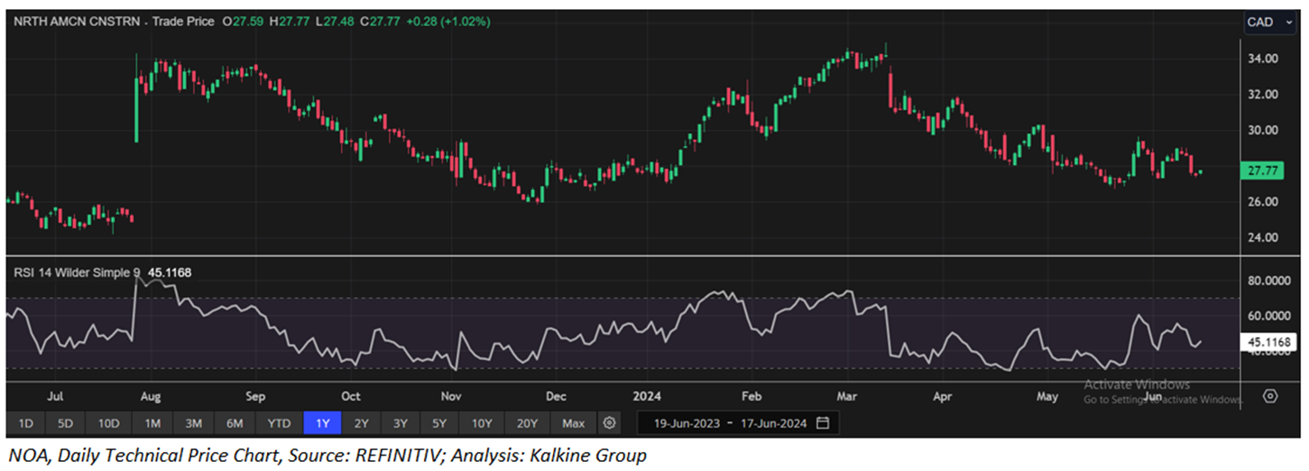Image resolution: width=1309 pixels, height=471 pixels.
Task: Click the Aug month label on time axis
Action: coord(151,396)
